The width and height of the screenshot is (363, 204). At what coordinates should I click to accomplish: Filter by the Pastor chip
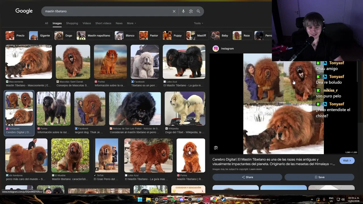click(x=149, y=35)
